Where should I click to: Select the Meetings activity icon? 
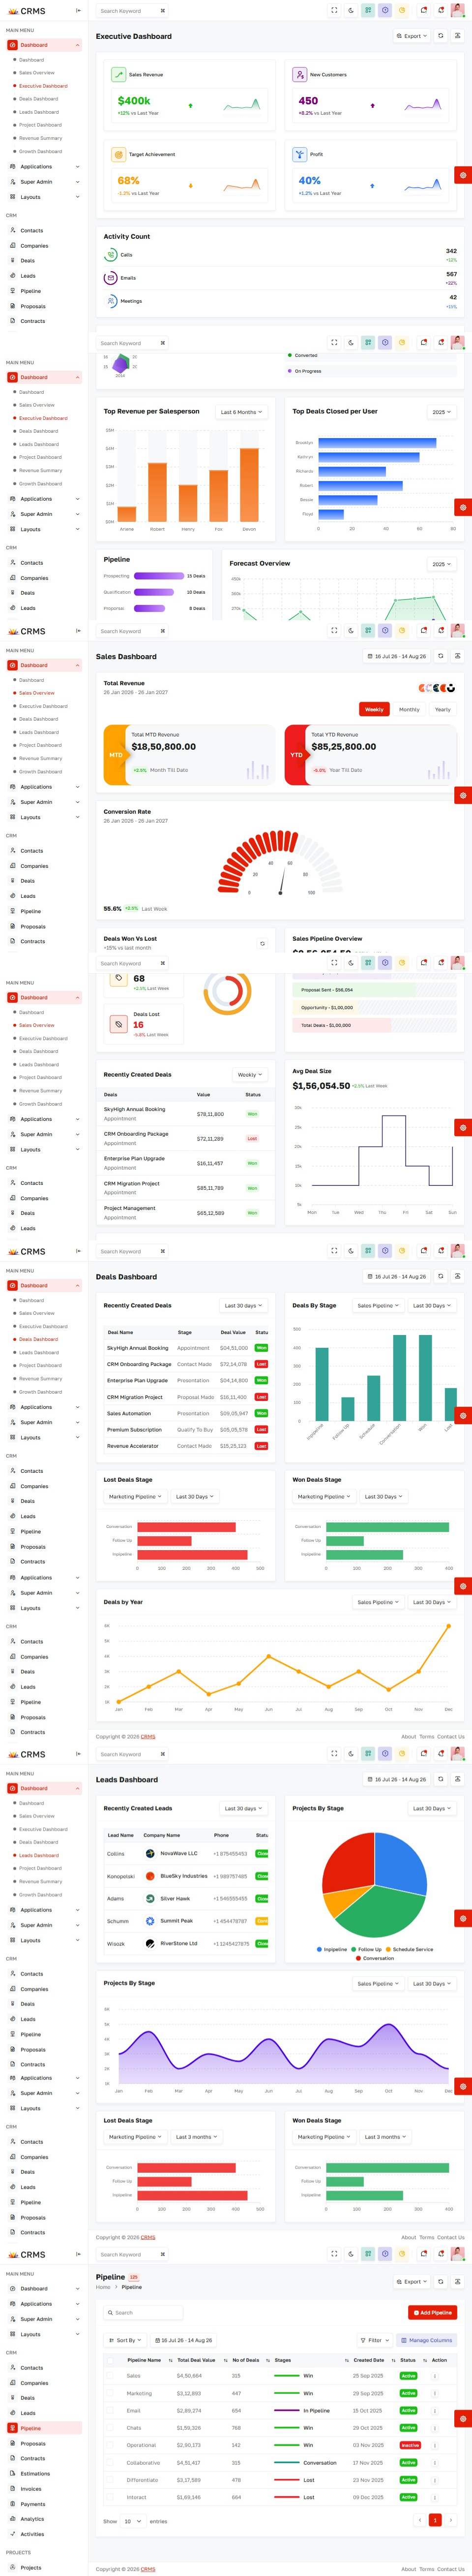click(111, 301)
